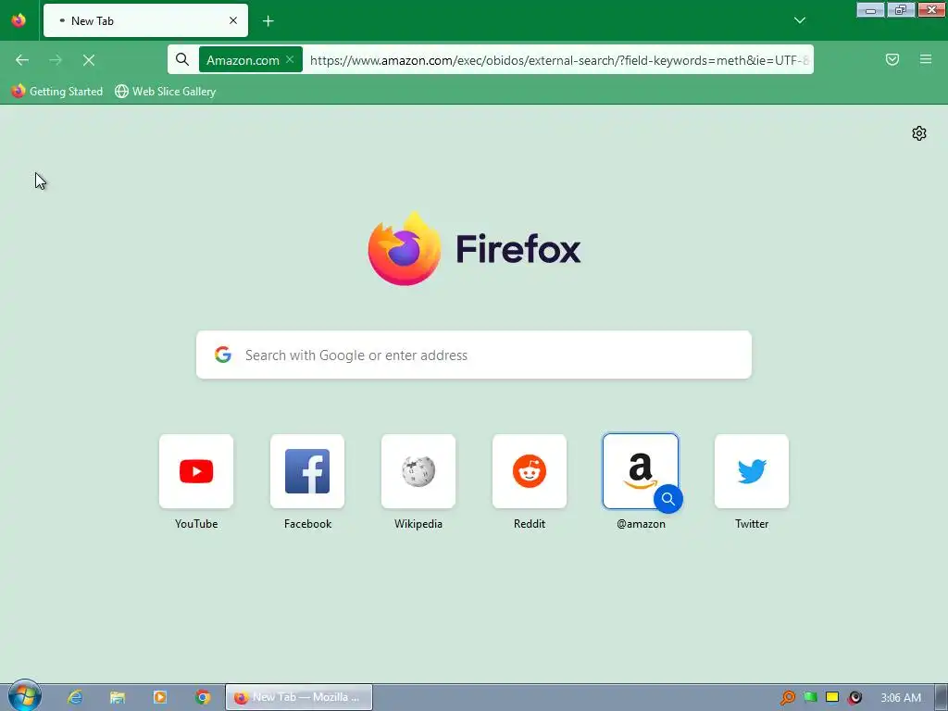
Task: Click the address bar search magnifier icon
Action: (x=182, y=59)
